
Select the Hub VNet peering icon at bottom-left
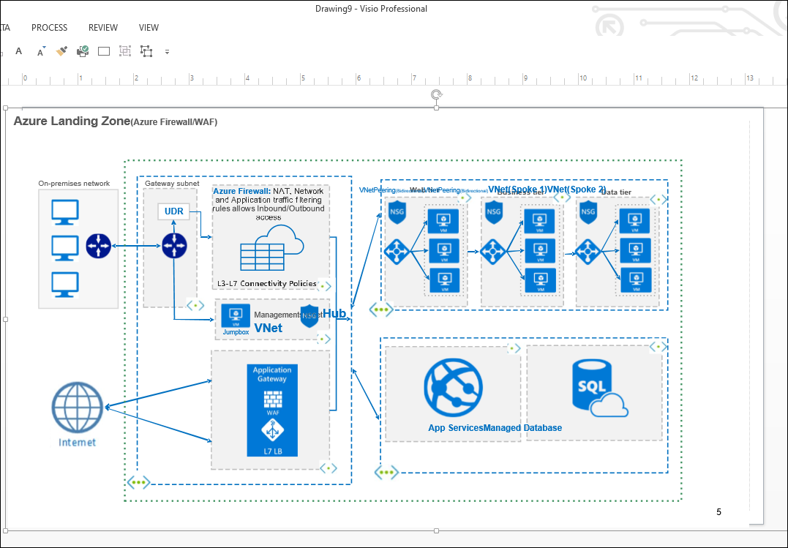point(138,483)
